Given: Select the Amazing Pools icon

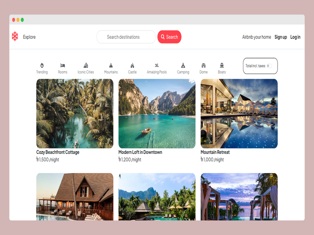Looking at the screenshot, I should point(157,65).
